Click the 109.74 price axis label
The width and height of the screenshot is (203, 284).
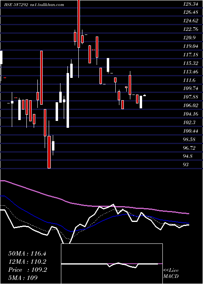point(190,88)
